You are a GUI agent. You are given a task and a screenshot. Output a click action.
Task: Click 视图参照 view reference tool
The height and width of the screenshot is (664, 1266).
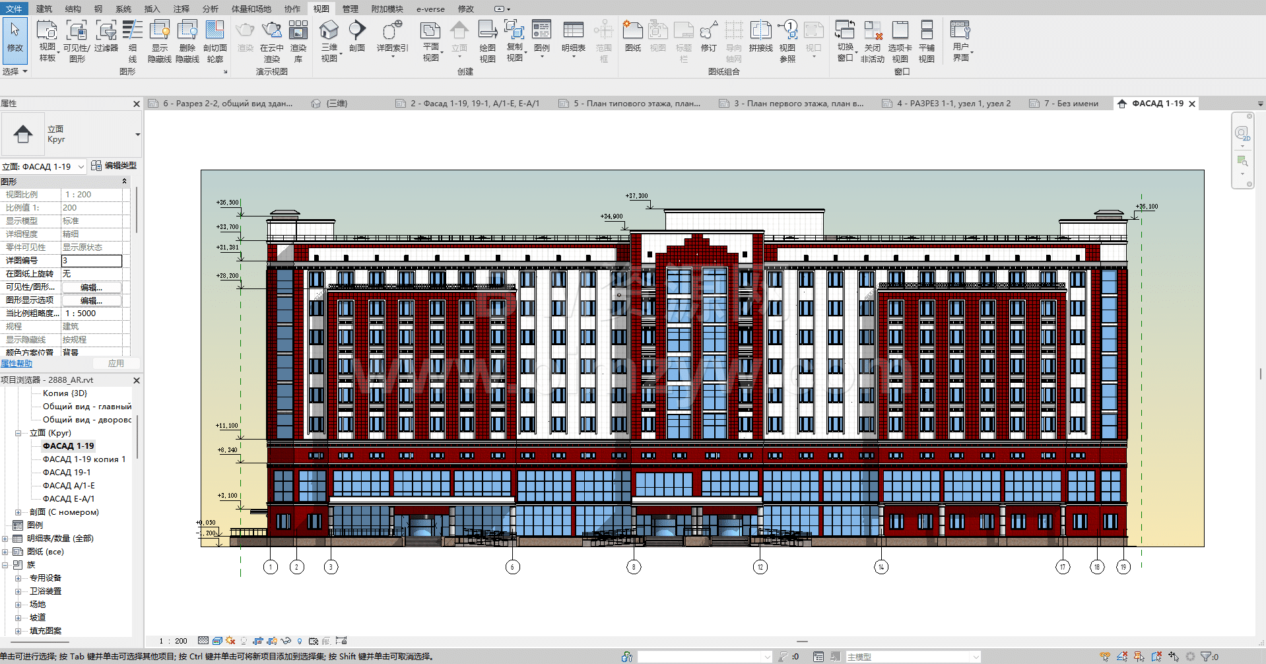pos(787,41)
